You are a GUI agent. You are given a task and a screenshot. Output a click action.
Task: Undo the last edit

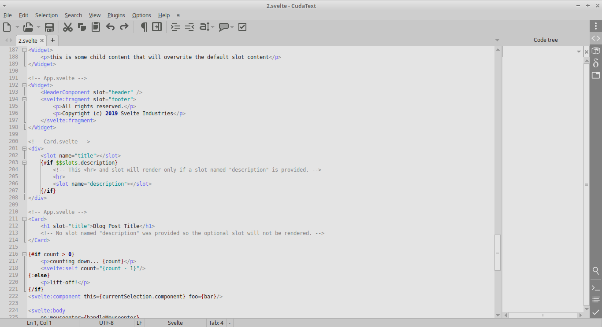[110, 27]
